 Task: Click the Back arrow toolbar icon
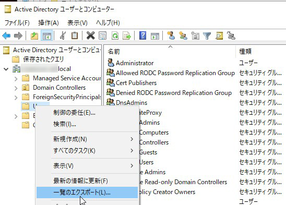coord(6,35)
